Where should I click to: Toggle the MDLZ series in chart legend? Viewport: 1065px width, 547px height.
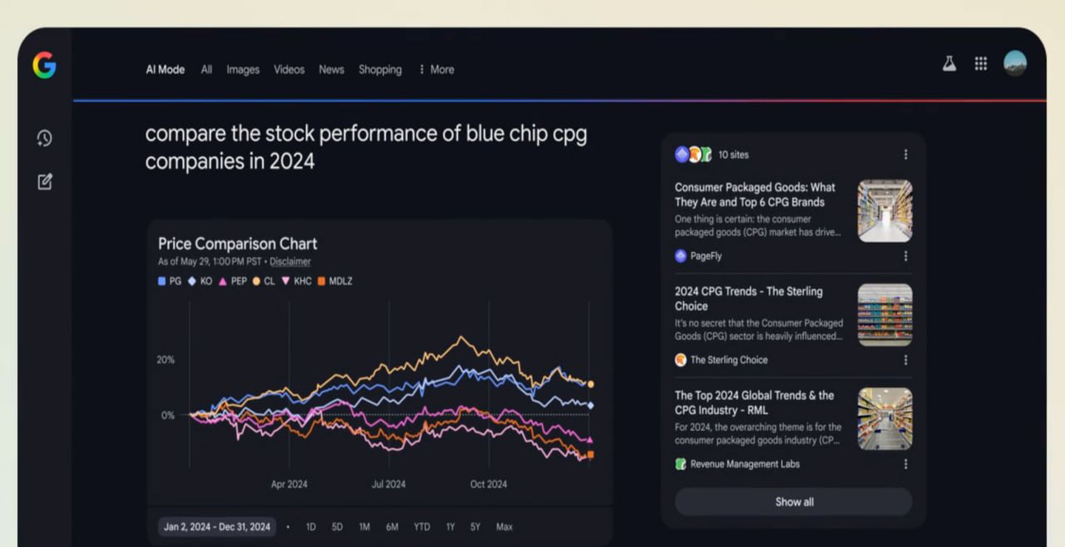(335, 281)
